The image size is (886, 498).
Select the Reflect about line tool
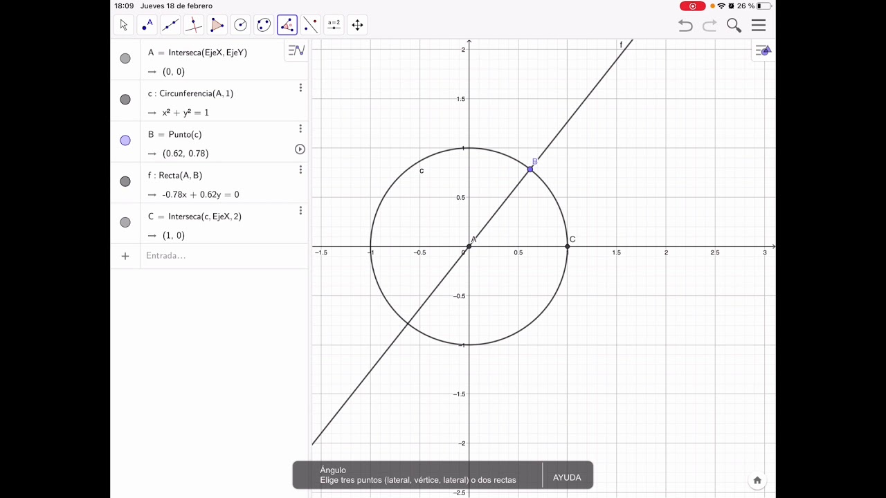pos(311,26)
